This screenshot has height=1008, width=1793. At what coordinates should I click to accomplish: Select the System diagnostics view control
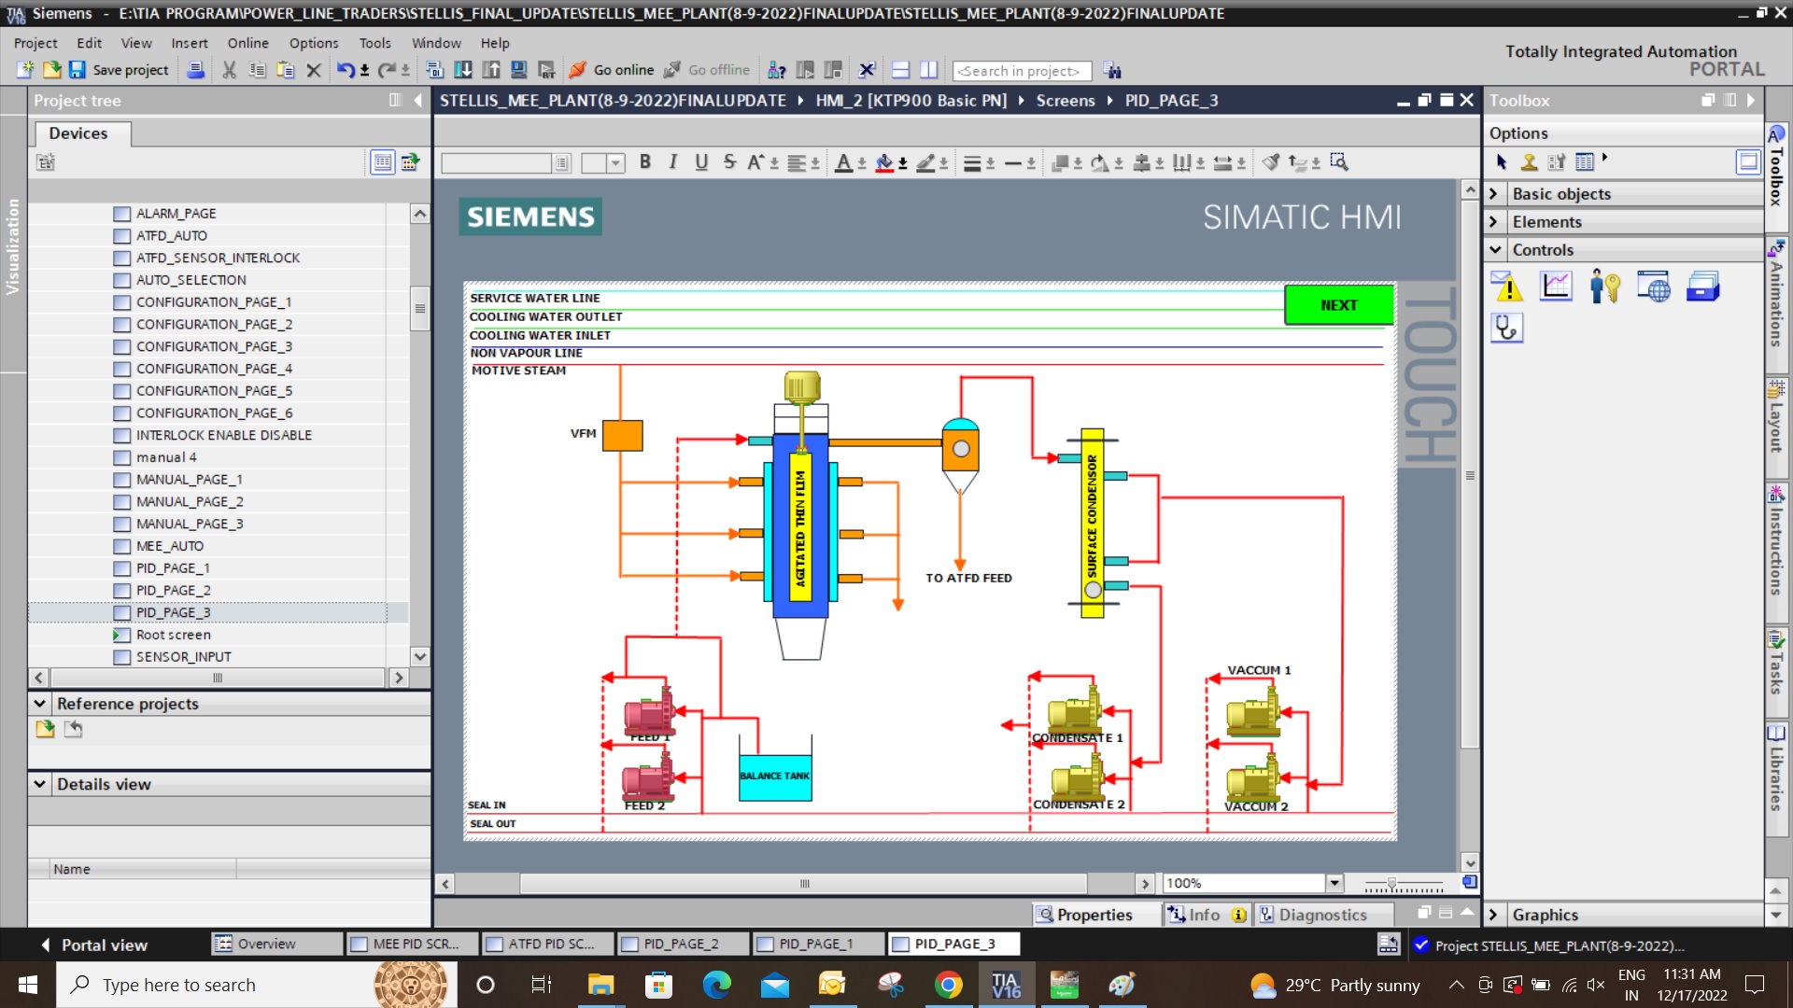pos(1507,328)
